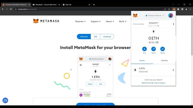This screenshot has height=108, width=193.
Task: Click the page vertical scrollbar
Action: tap(192, 37)
